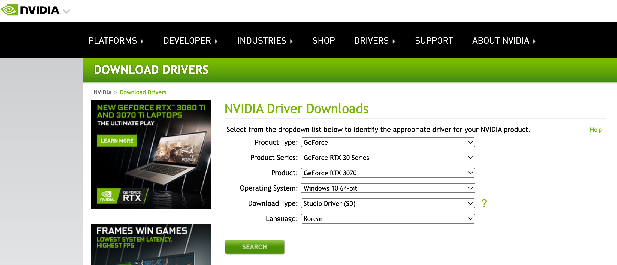617x265 pixels.
Task: Click Learn More on RTX laptop banner
Action: point(117,141)
